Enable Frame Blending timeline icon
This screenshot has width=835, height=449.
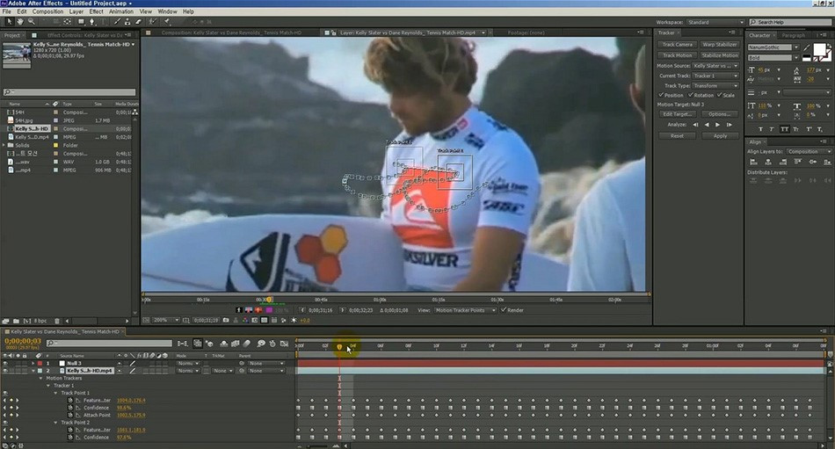pyautogui.click(x=235, y=344)
